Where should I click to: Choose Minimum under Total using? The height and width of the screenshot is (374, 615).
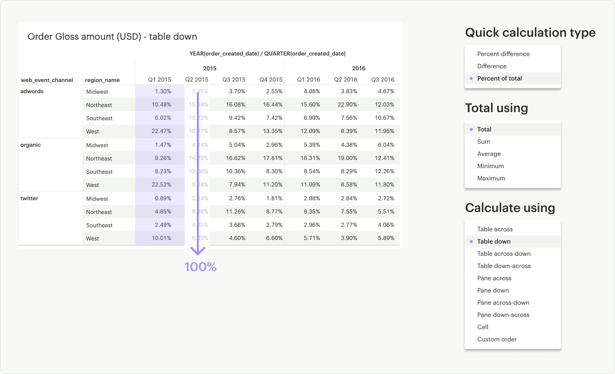coord(490,166)
